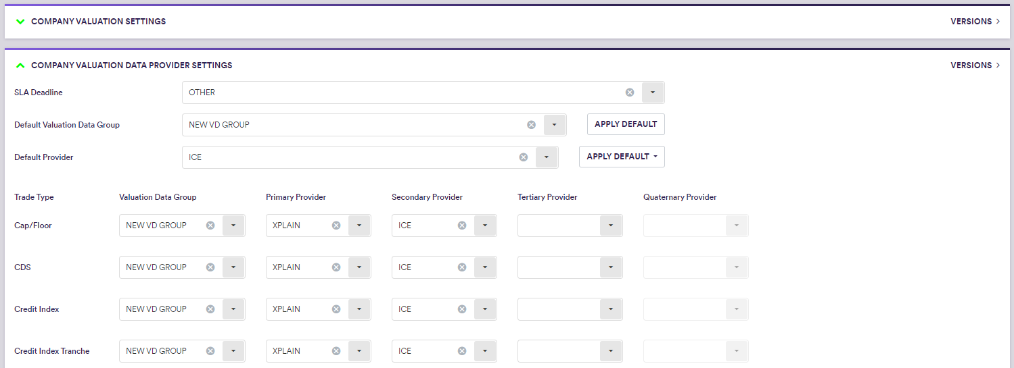The image size is (1014, 368).
Task: Clear Credit Index Valuation Data Group value
Action: click(x=210, y=309)
